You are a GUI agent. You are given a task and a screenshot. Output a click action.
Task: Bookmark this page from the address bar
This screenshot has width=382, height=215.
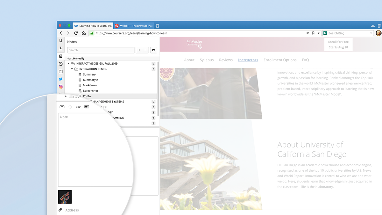tap(313, 33)
